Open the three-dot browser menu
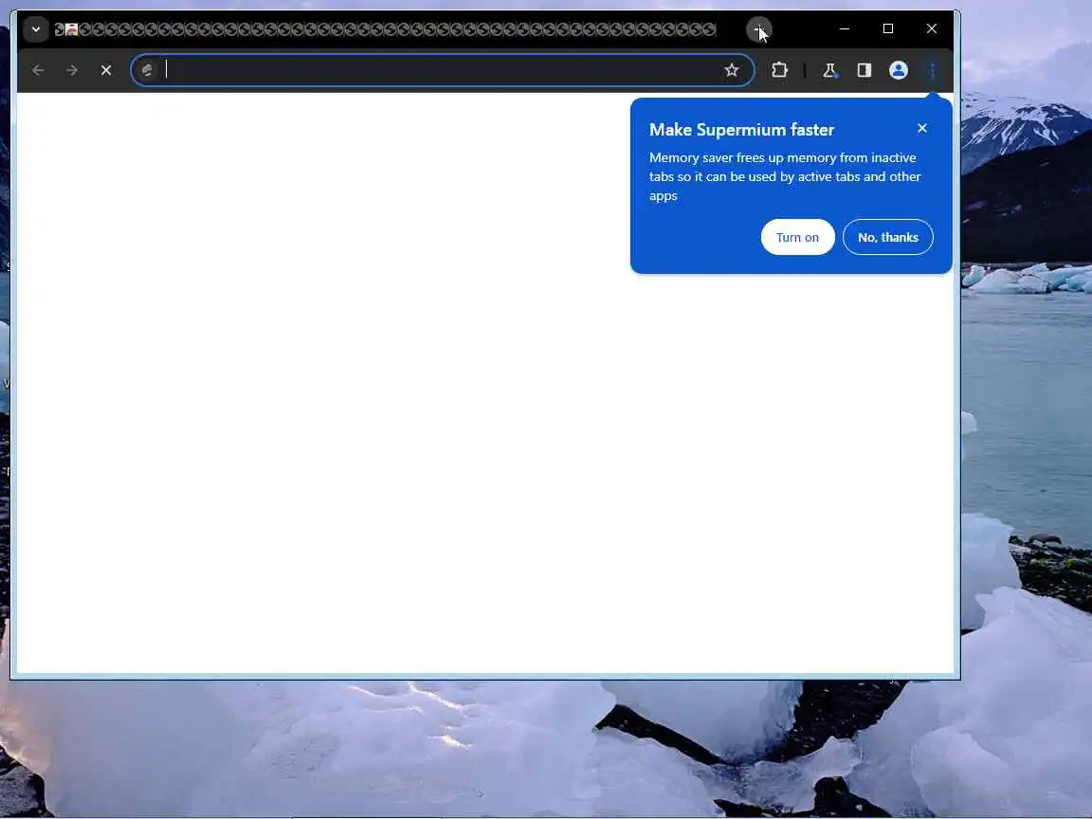The height and width of the screenshot is (819, 1092). click(933, 69)
